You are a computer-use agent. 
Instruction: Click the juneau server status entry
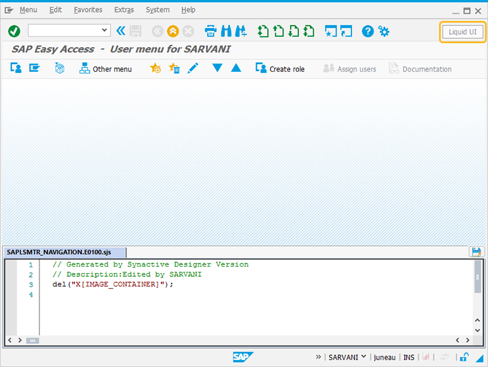pos(384,357)
